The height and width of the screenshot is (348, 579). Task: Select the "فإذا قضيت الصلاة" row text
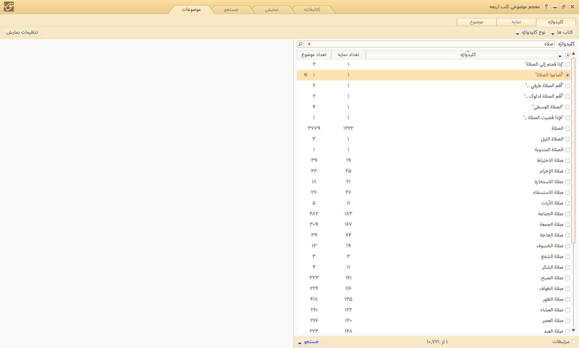(x=543, y=118)
